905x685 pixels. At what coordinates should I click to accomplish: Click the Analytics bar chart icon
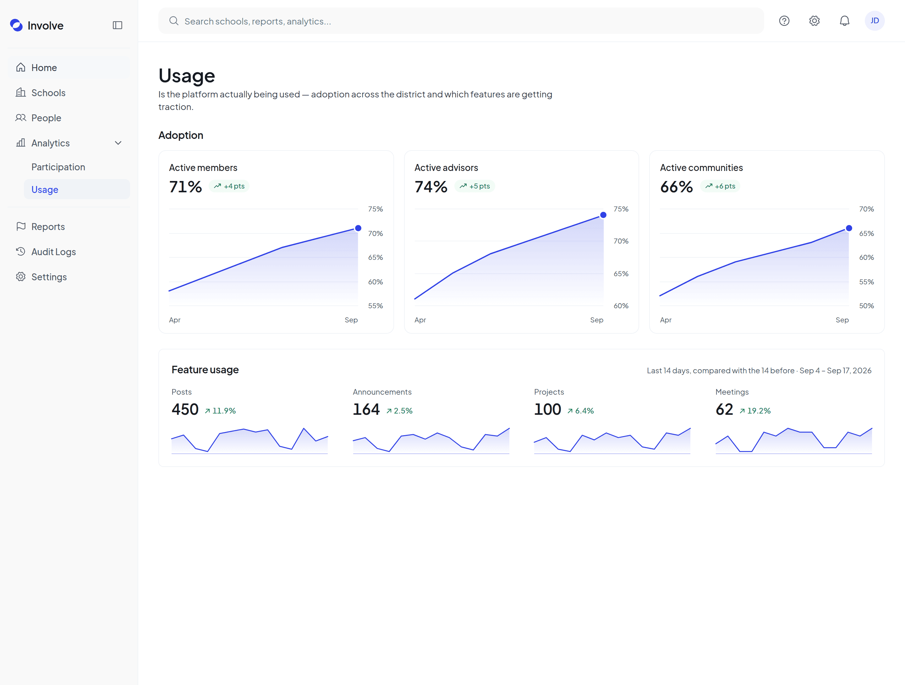(x=21, y=143)
